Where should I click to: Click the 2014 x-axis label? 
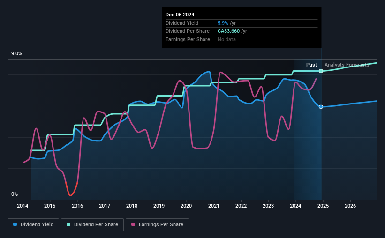click(x=23, y=206)
